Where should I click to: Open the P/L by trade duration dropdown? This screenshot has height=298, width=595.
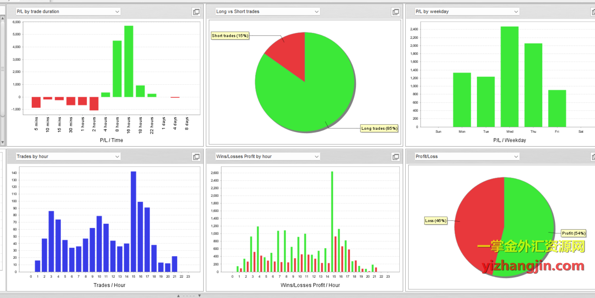click(117, 11)
